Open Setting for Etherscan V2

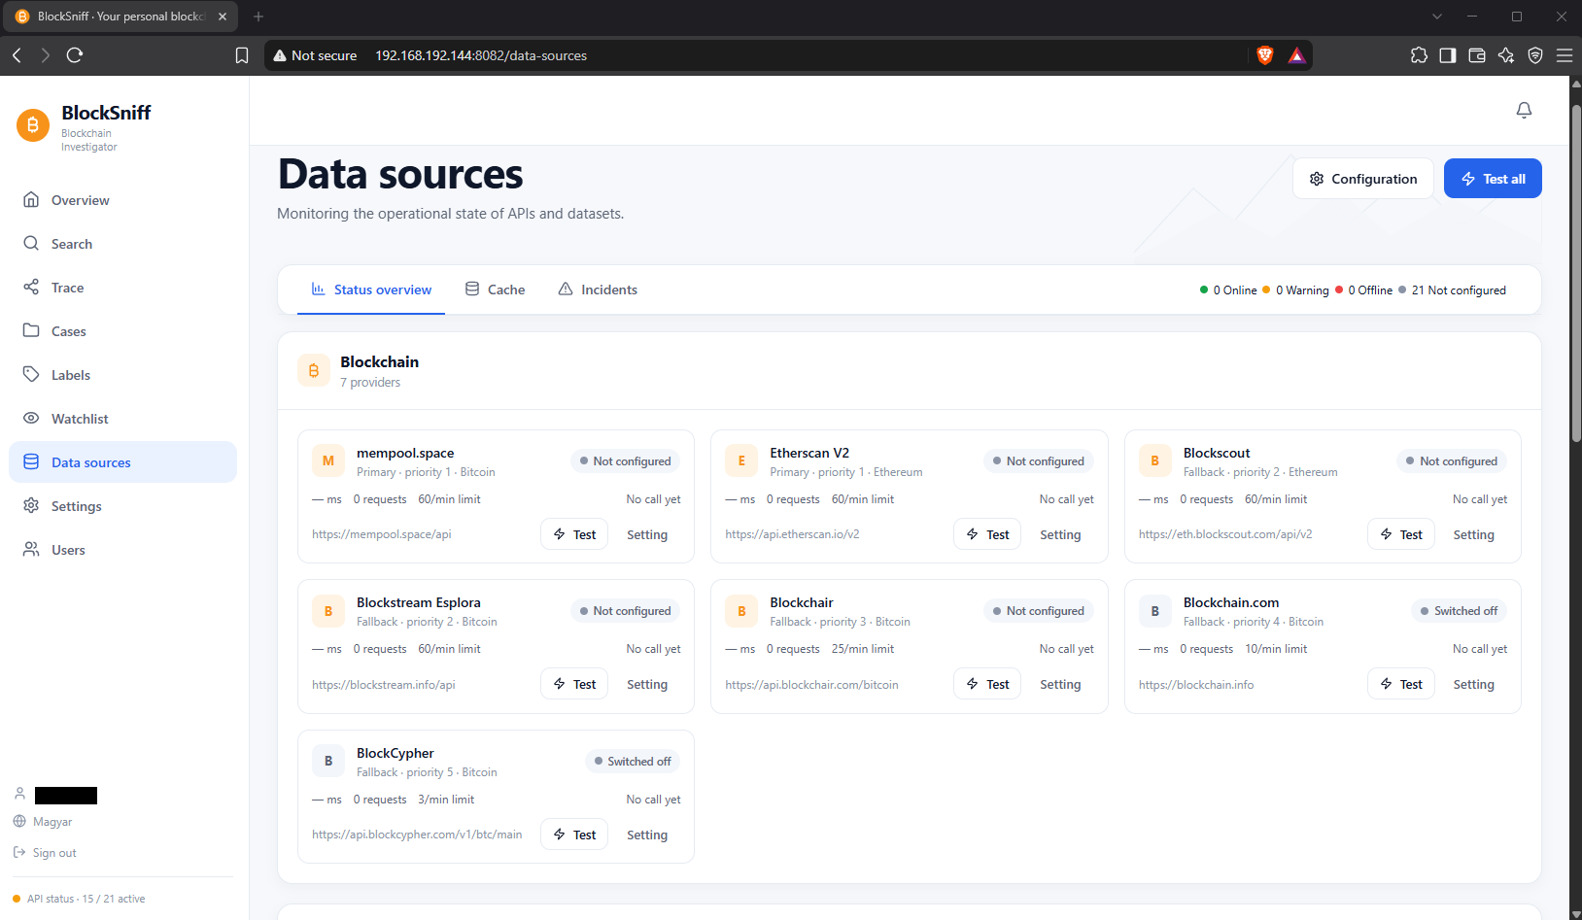1060,534
